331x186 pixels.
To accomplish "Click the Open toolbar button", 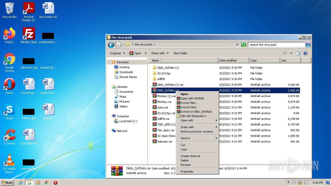I will coord(136,53).
